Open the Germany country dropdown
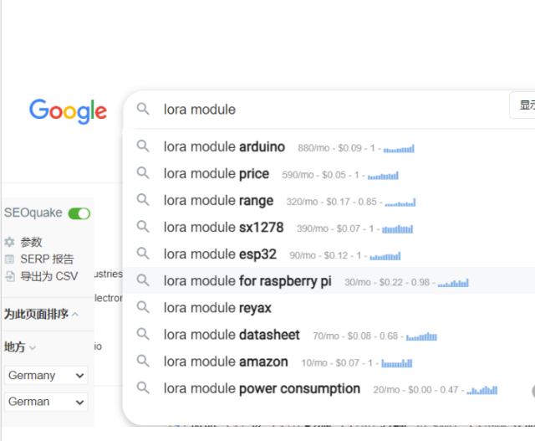This screenshot has height=441, width=535. (45, 376)
